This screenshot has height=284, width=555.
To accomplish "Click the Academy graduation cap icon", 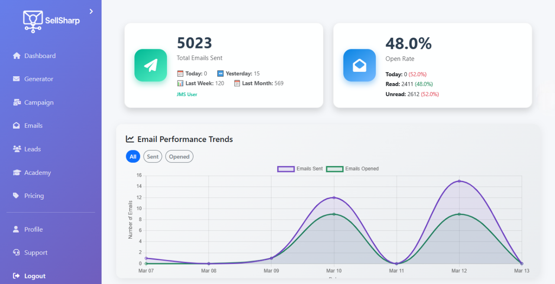I will pyautogui.click(x=17, y=173).
